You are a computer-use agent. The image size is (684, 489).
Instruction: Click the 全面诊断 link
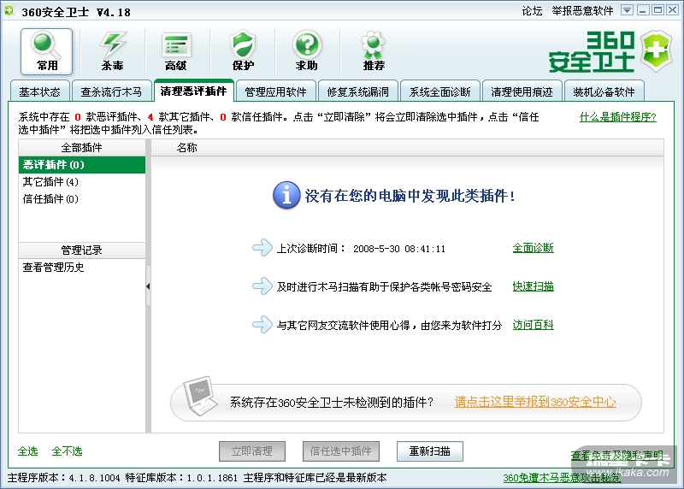click(x=533, y=248)
